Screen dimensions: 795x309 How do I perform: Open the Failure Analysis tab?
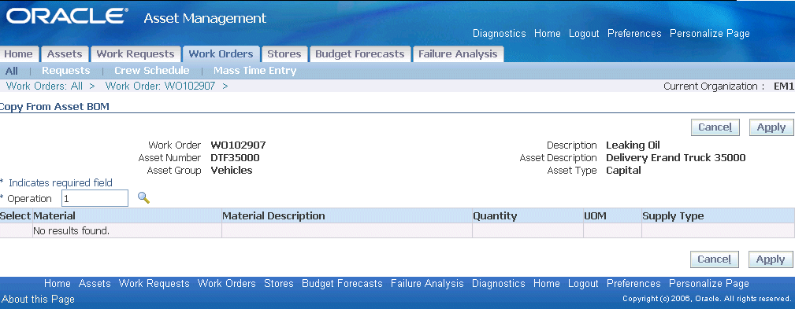pyautogui.click(x=458, y=54)
